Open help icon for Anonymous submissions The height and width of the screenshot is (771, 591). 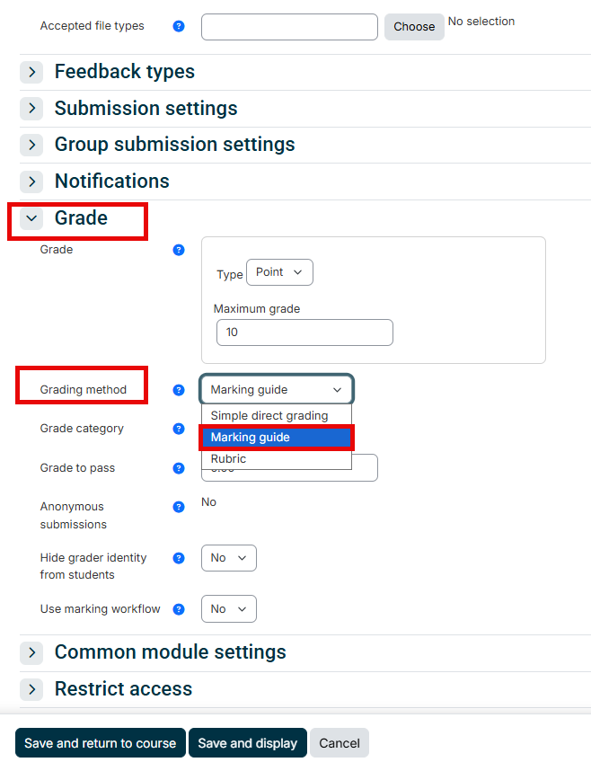179,507
